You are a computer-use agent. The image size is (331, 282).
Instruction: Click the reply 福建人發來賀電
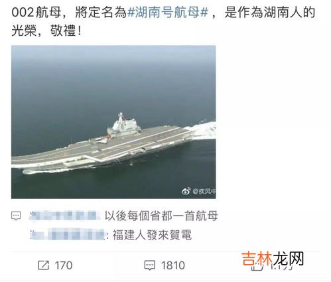coord(152,235)
